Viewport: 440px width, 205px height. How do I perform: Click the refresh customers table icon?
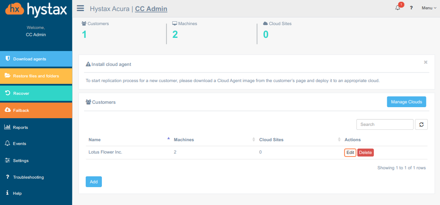click(421, 124)
